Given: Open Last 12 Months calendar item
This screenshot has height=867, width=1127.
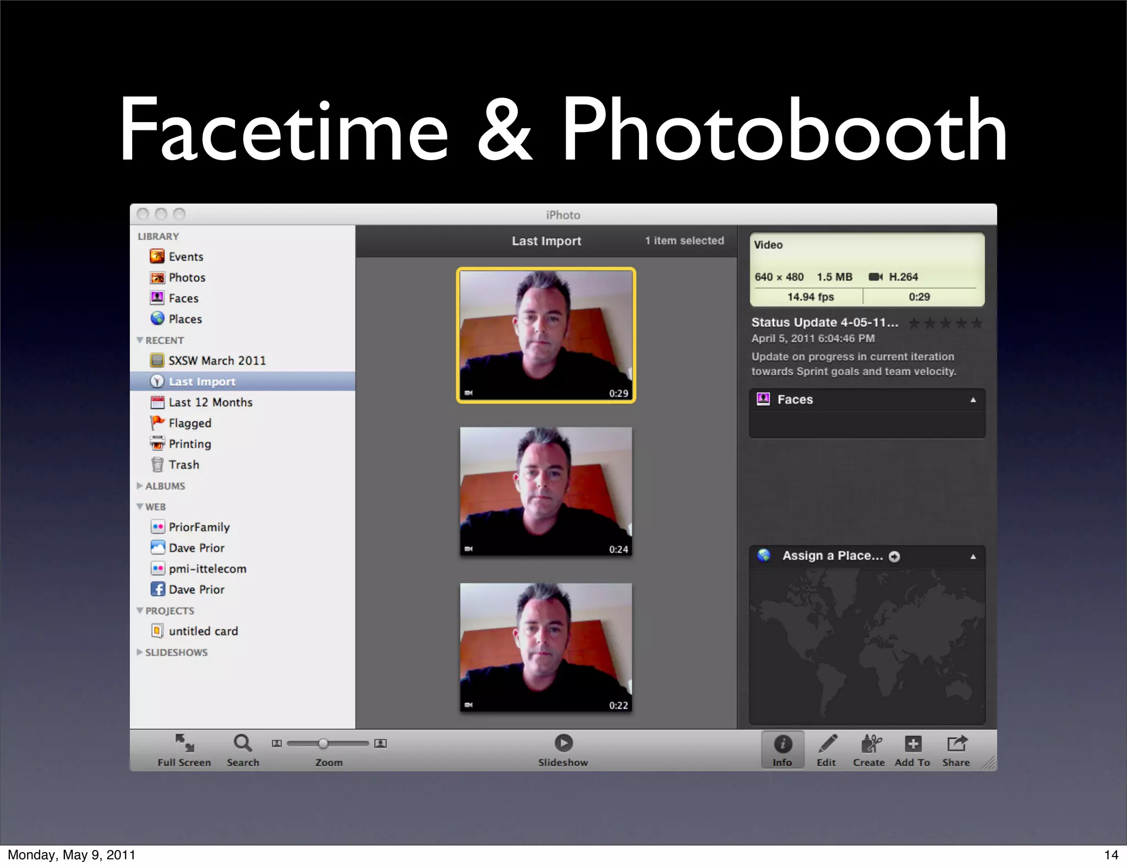Looking at the screenshot, I should 201,402.
